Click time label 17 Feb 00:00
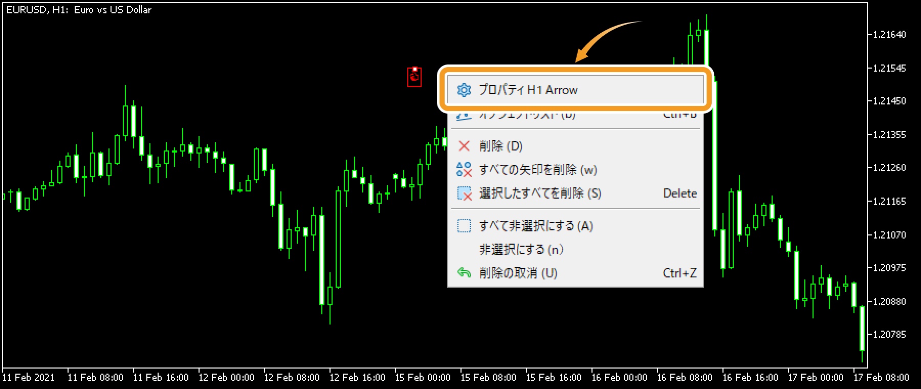This screenshot has width=921, height=389. [x=816, y=377]
